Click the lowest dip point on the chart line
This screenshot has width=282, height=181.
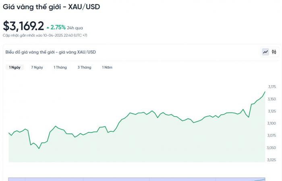pos(39,148)
